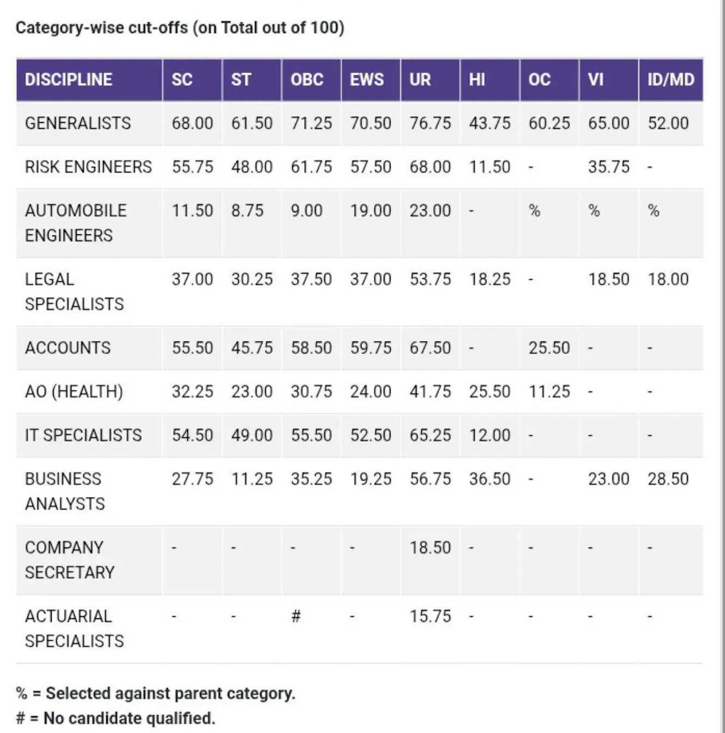Image resolution: width=725 pixels, height=733 pixels.
Task: Select the RISK ENGINEERS row label
Action: (88, 167)
